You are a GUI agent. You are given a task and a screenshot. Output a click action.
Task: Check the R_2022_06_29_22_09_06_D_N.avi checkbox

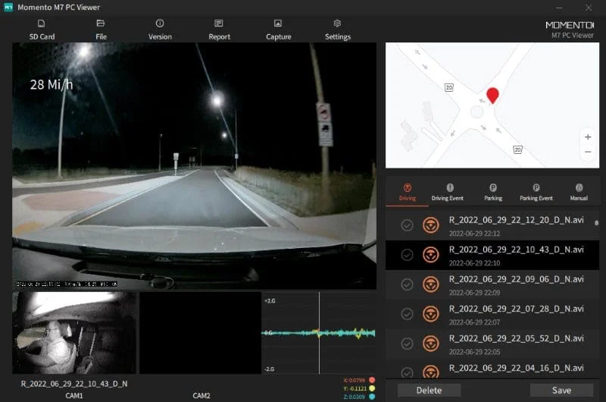pos(407,284)
